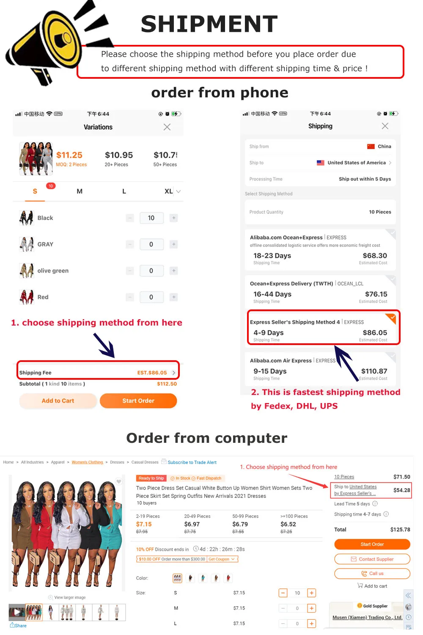This screenshot has width=423, height=635.
Task: Play the product video thumbnail
Action: [17, 612]
